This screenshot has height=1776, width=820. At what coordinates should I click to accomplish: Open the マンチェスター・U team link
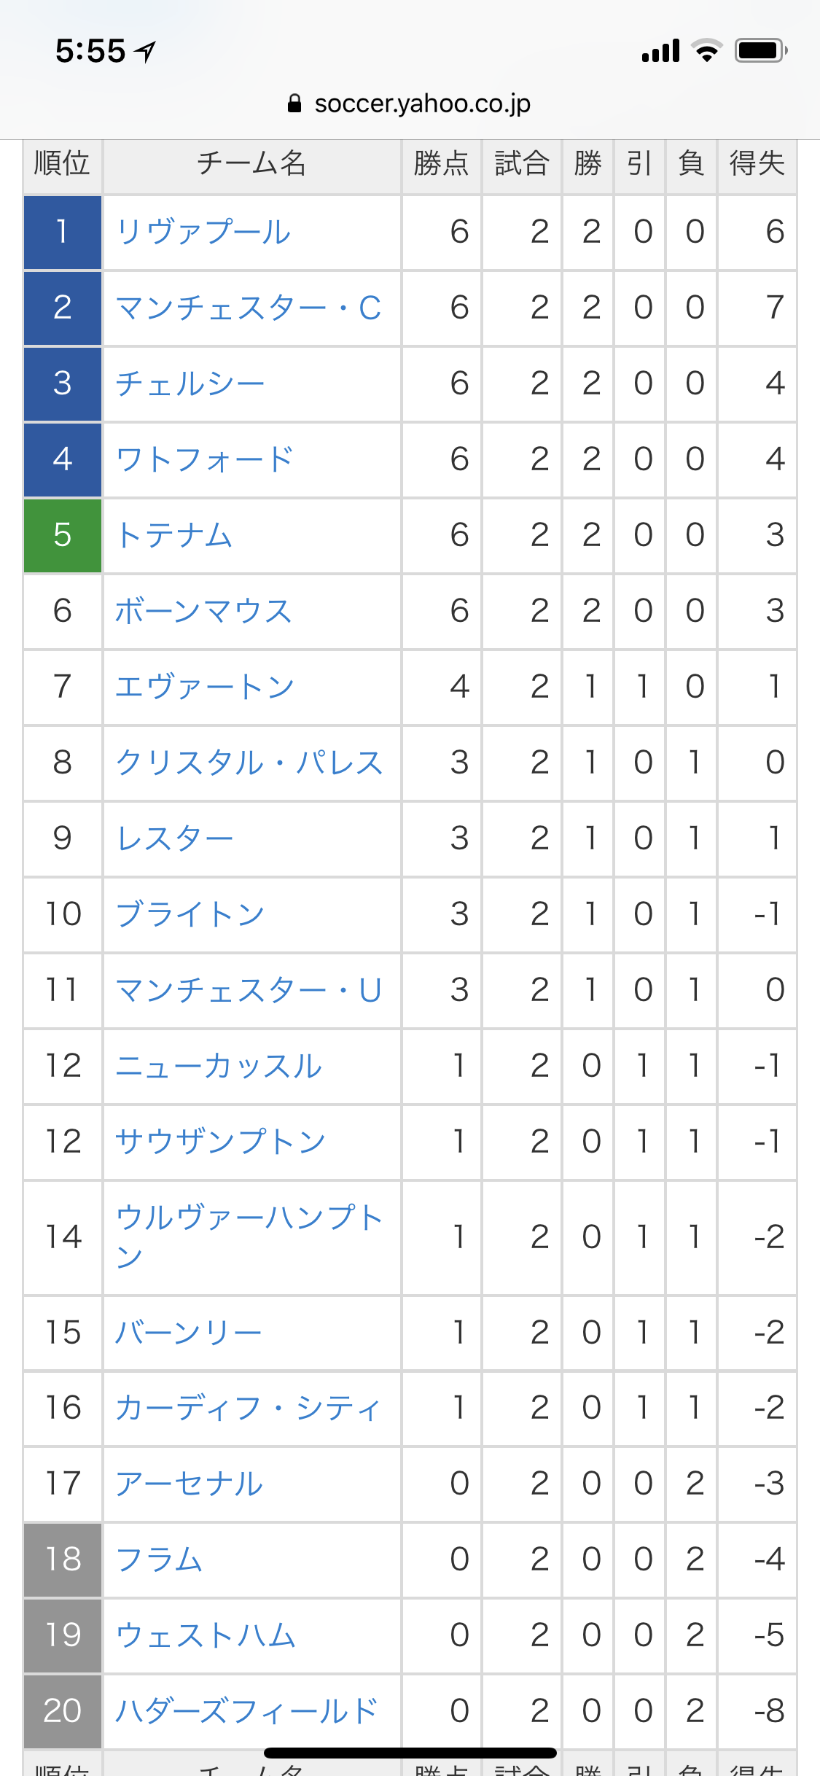click(248, 991)
